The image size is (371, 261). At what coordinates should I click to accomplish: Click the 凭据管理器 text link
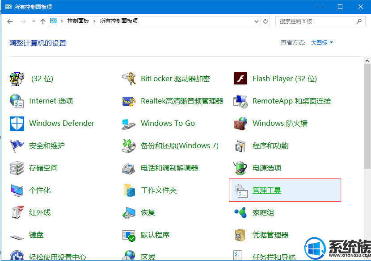pos(270,235)
